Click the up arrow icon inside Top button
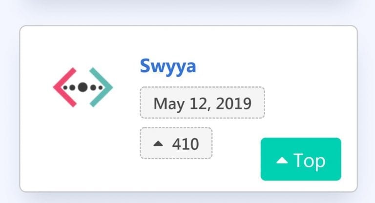This screenshot has height=203, width=375. pyautogui.click(x=282, y=161)
